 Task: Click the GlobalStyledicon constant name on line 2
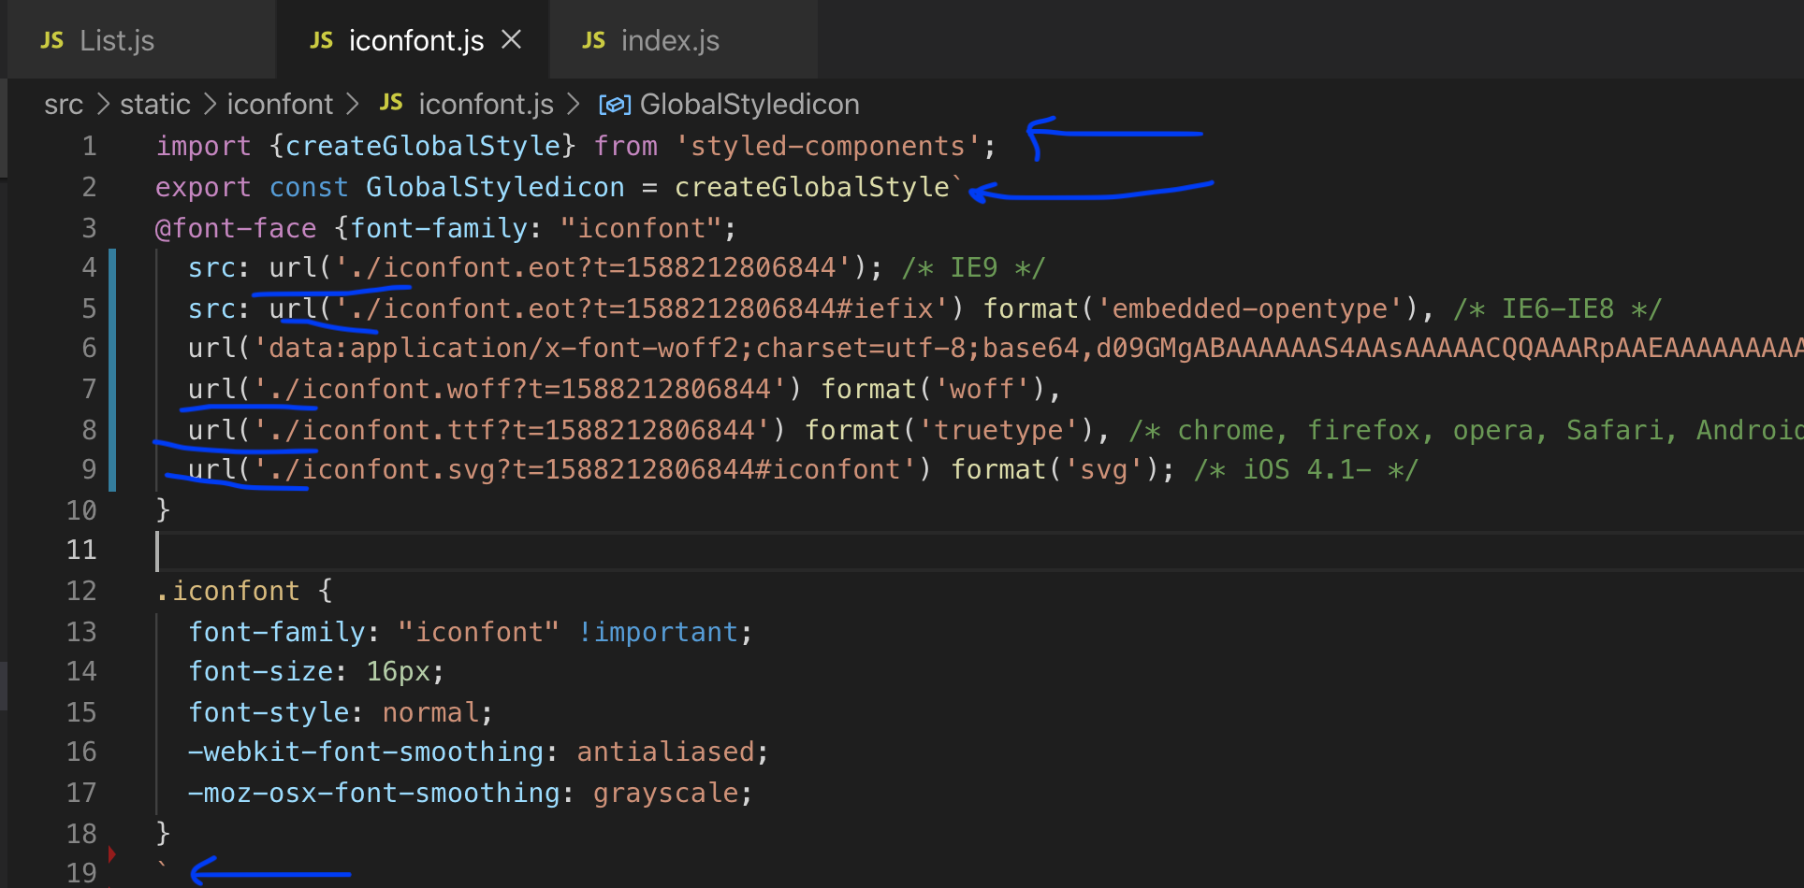click(495, 187)
